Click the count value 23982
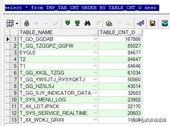This screenshot has height=126, width=170. (134, 100)
